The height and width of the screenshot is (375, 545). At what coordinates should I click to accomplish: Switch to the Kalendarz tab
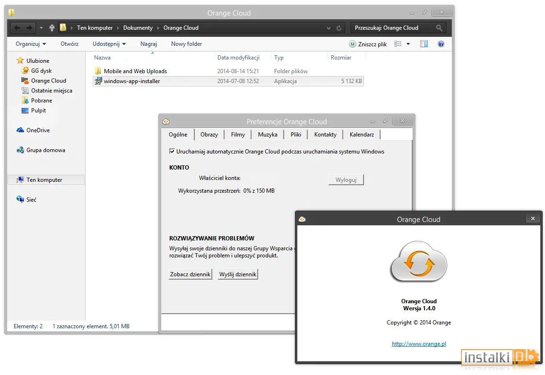(x=362, y=135)
